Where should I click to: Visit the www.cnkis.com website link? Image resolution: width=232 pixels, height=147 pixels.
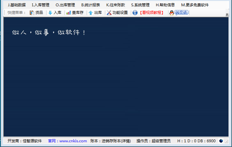[73, 141]
